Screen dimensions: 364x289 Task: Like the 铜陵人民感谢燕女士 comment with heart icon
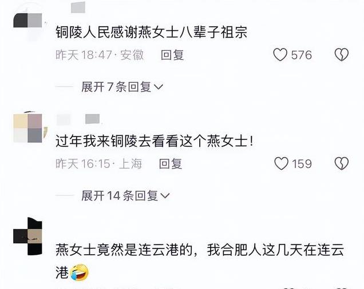(x=280, y=55)
